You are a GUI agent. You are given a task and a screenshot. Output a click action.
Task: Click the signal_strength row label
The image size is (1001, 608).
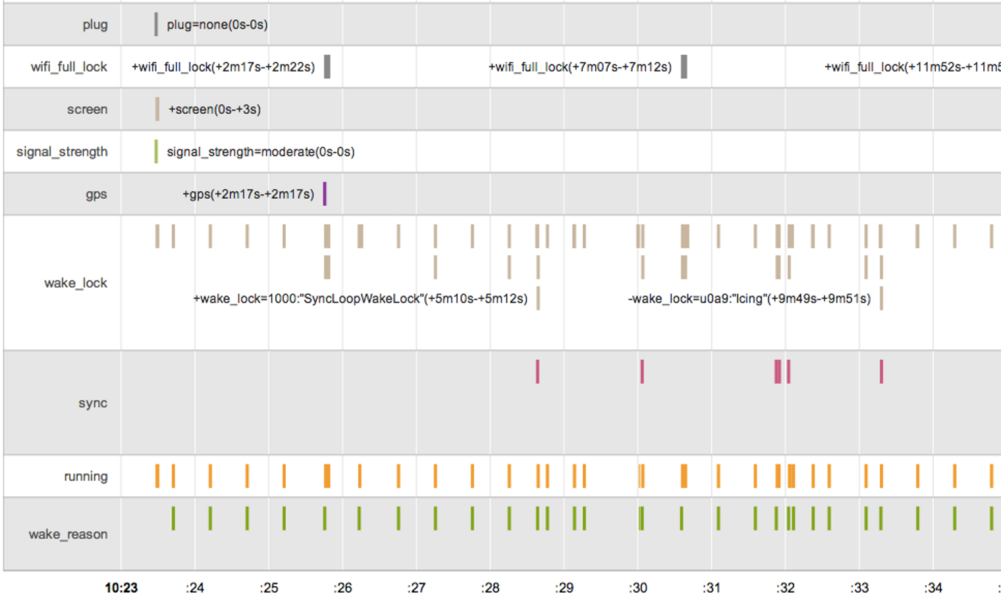[x=62, y=152]
